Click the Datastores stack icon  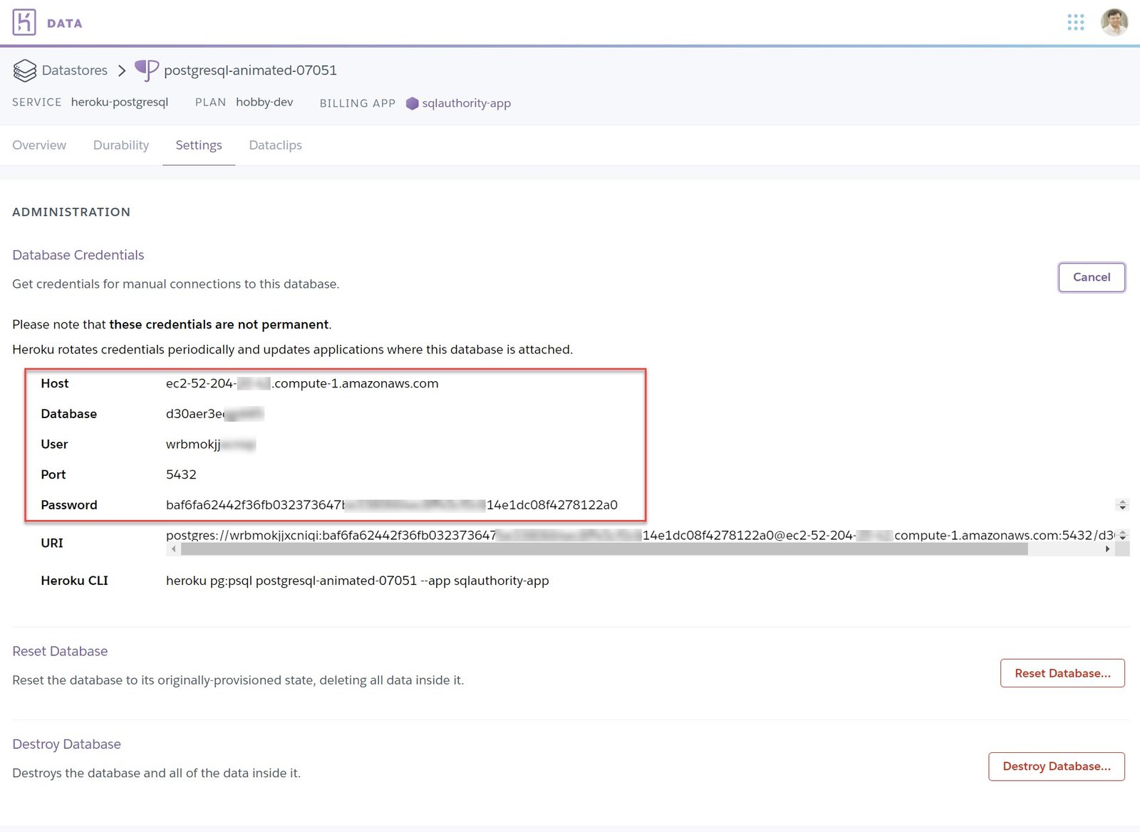pos(24,71)
